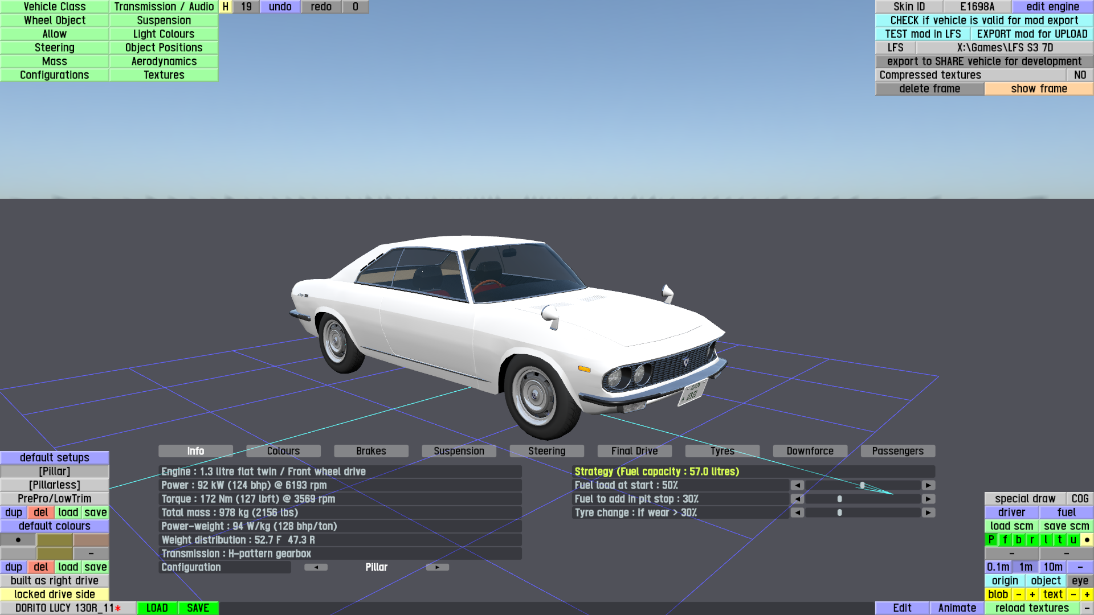
Task: Open the Final Drive tab
Action: click(x=634, y=451)
